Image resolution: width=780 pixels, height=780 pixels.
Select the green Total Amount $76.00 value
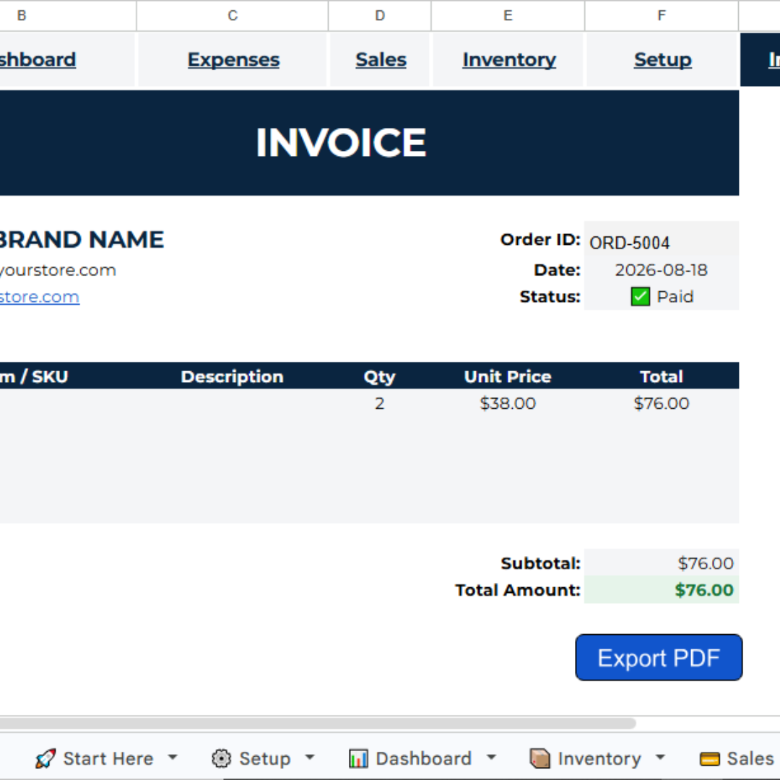tap(661, 590)
